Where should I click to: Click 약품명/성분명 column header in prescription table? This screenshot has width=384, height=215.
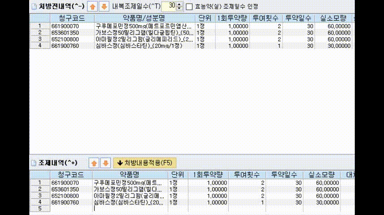coord(144,18)
